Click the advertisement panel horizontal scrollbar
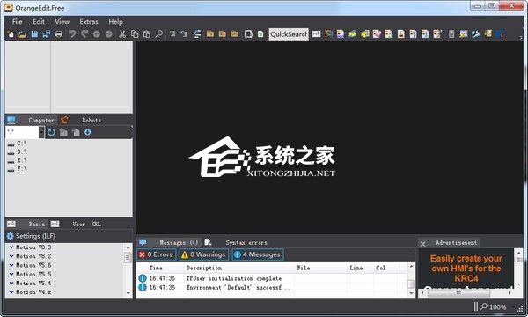528x317 pixels. click(466, 293)
